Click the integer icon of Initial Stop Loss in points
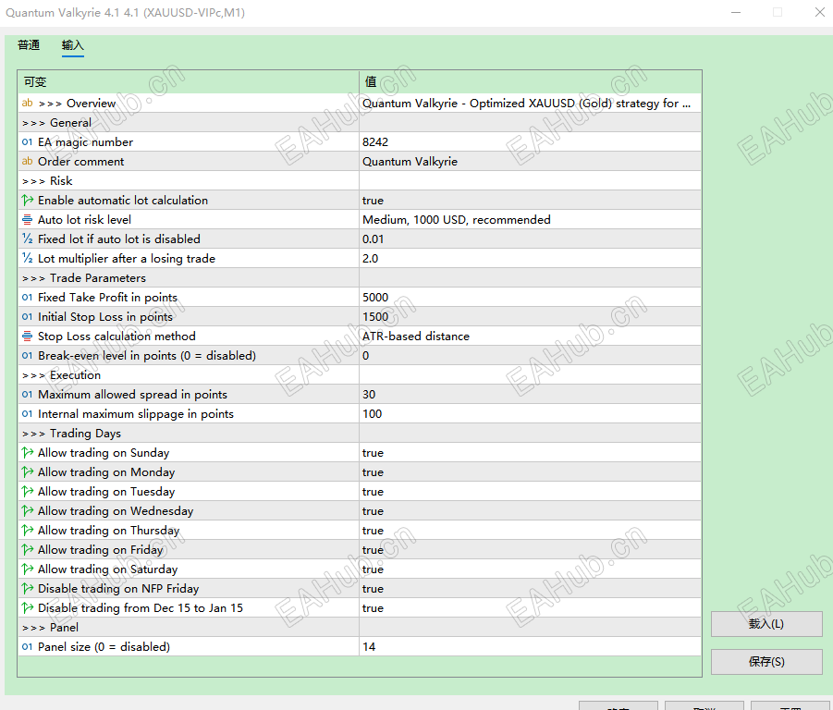The width and height of the screenshot is (833, 710). point(27,316)
